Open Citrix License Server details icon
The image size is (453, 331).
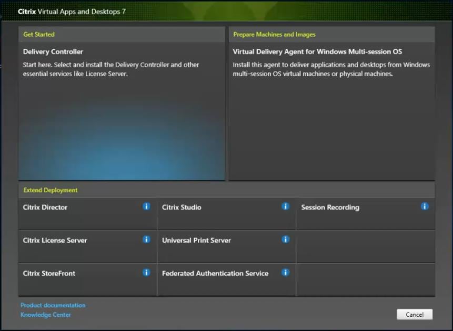146,239
